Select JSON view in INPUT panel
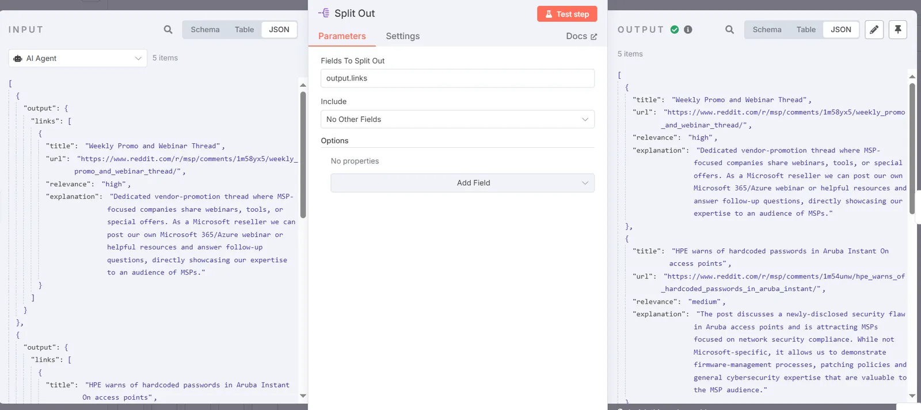Viewport: 921px width, 410px height. click(279, 29)
